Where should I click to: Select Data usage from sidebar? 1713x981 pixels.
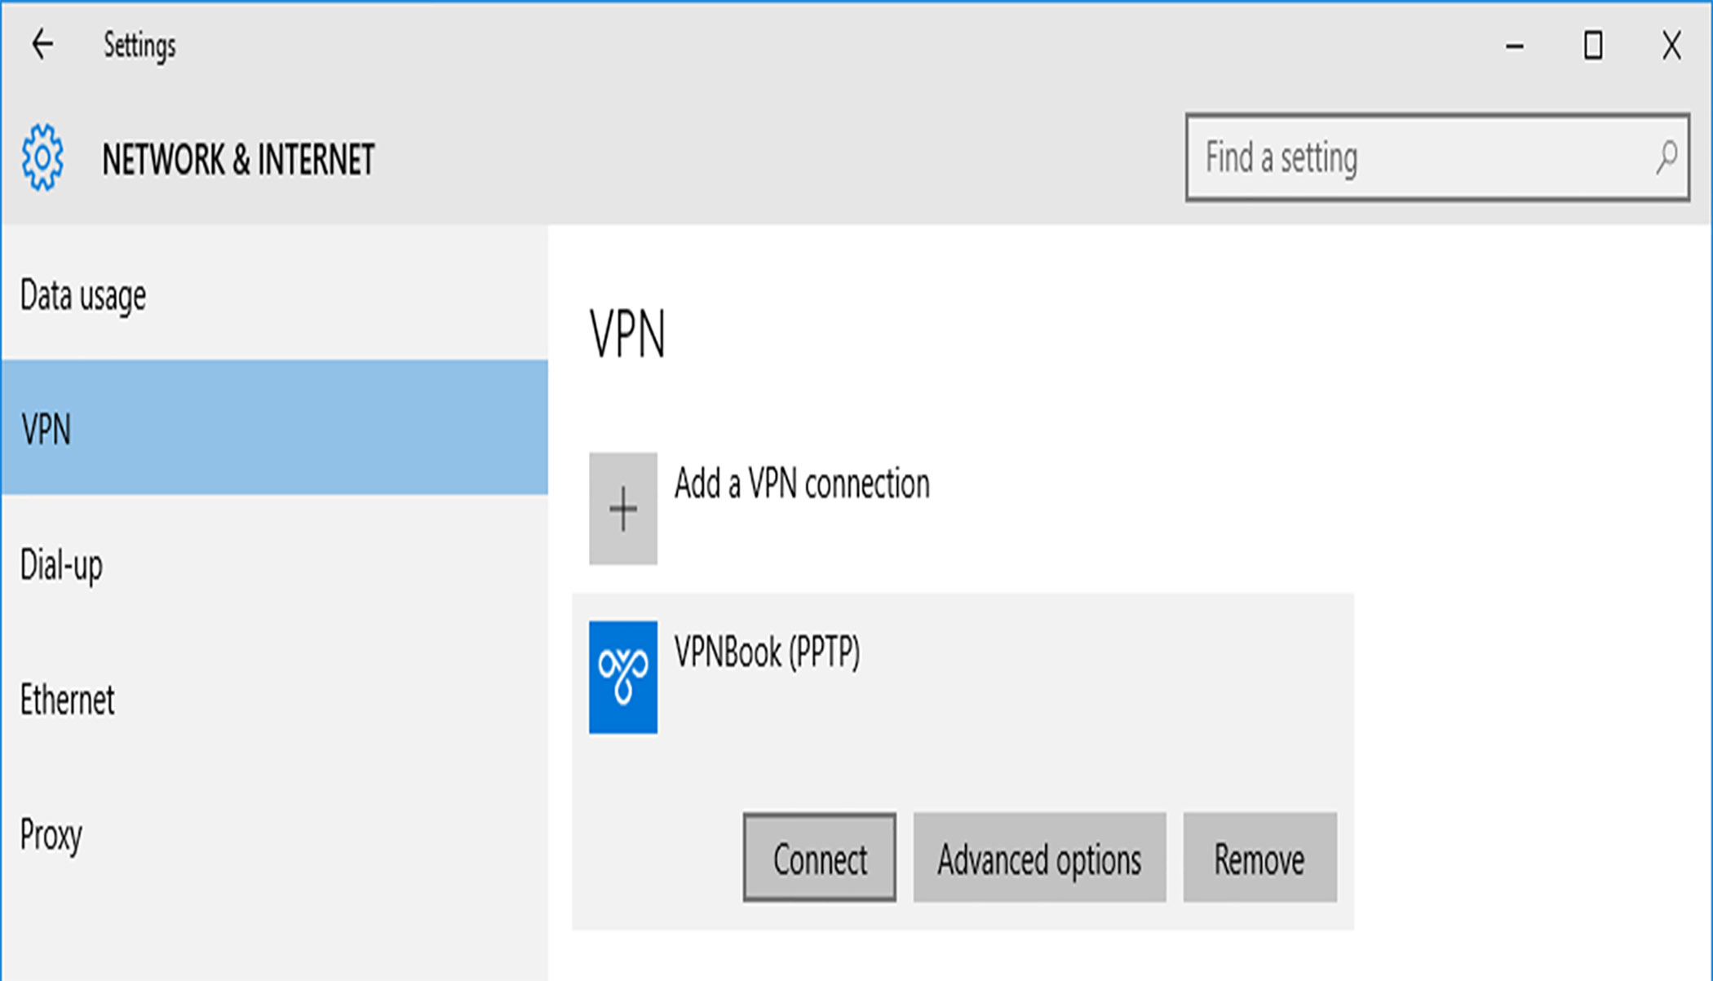pyautogui.click(x=83, y=294)
